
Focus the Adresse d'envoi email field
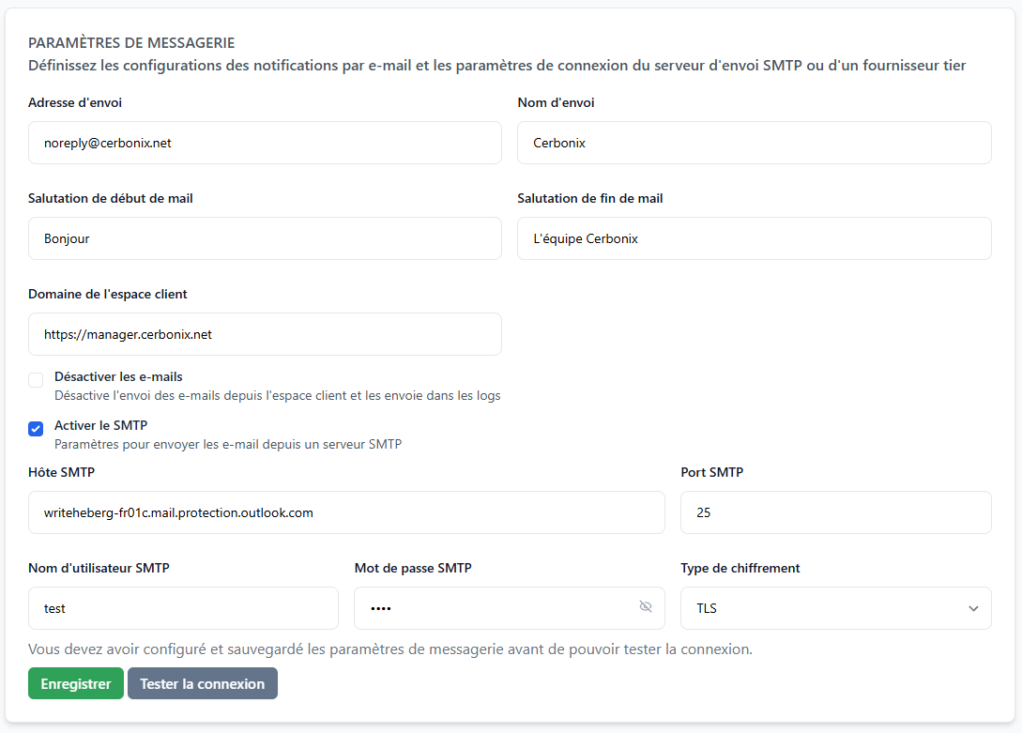(x=265, y=143)
